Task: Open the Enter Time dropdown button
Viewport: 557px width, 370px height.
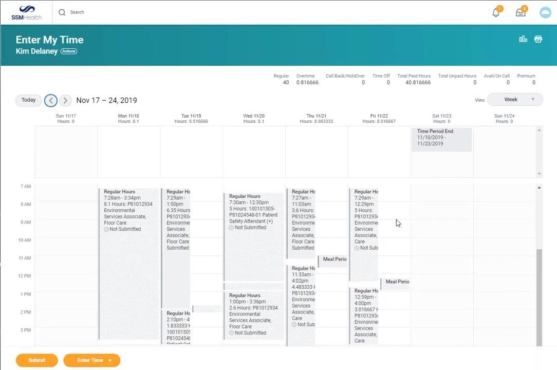Action: (91, 360)
